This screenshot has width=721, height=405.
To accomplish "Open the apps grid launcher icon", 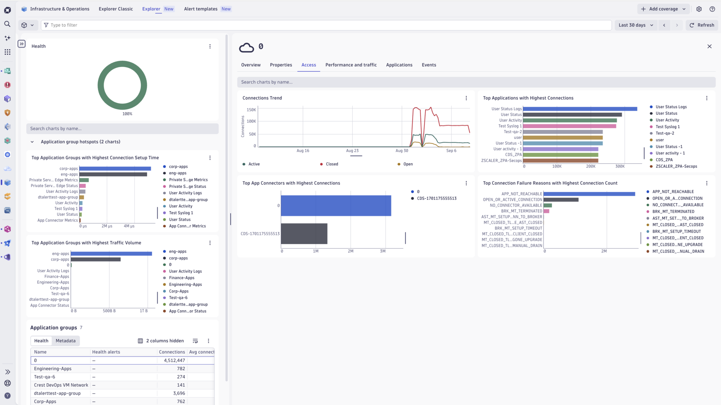I will (7, 52).
